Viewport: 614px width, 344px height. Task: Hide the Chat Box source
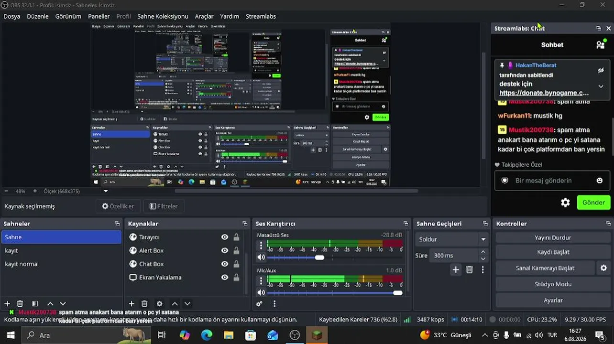coord(225,264)
